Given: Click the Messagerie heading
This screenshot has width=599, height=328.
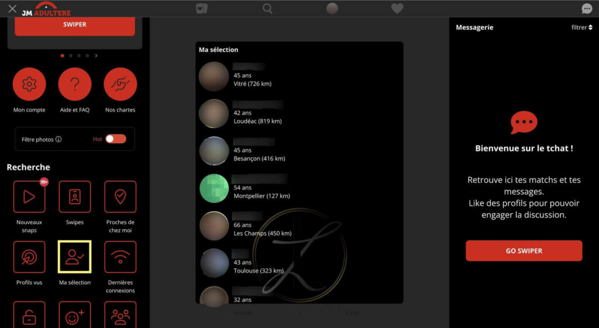Looking at the screenshot, I should (474, 27).
